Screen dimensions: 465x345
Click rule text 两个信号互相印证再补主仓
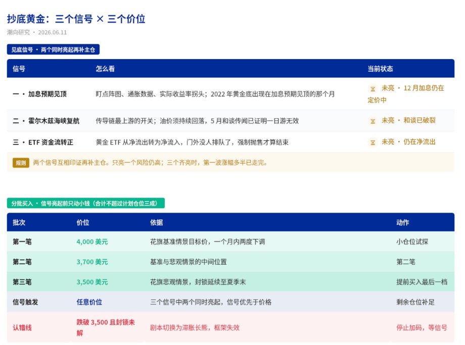pos(150,163)
